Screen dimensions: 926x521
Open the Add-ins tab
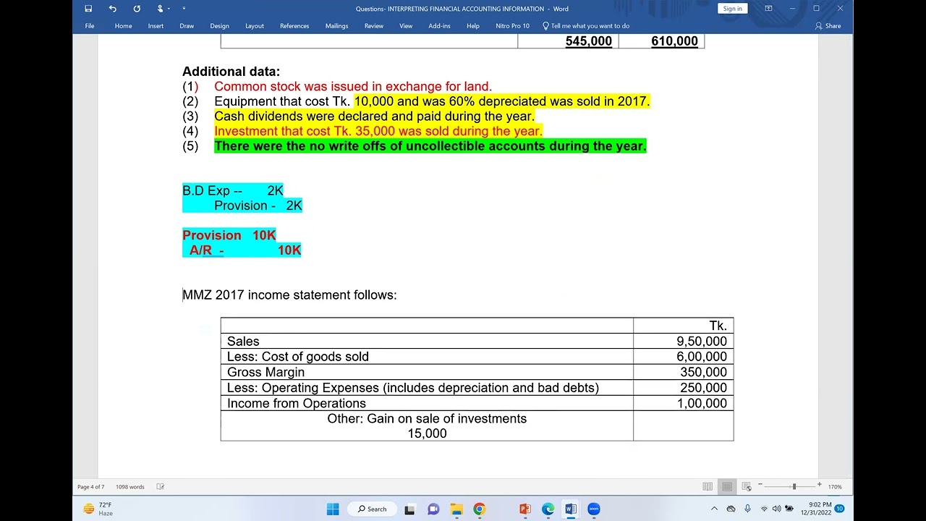(439, 26)
